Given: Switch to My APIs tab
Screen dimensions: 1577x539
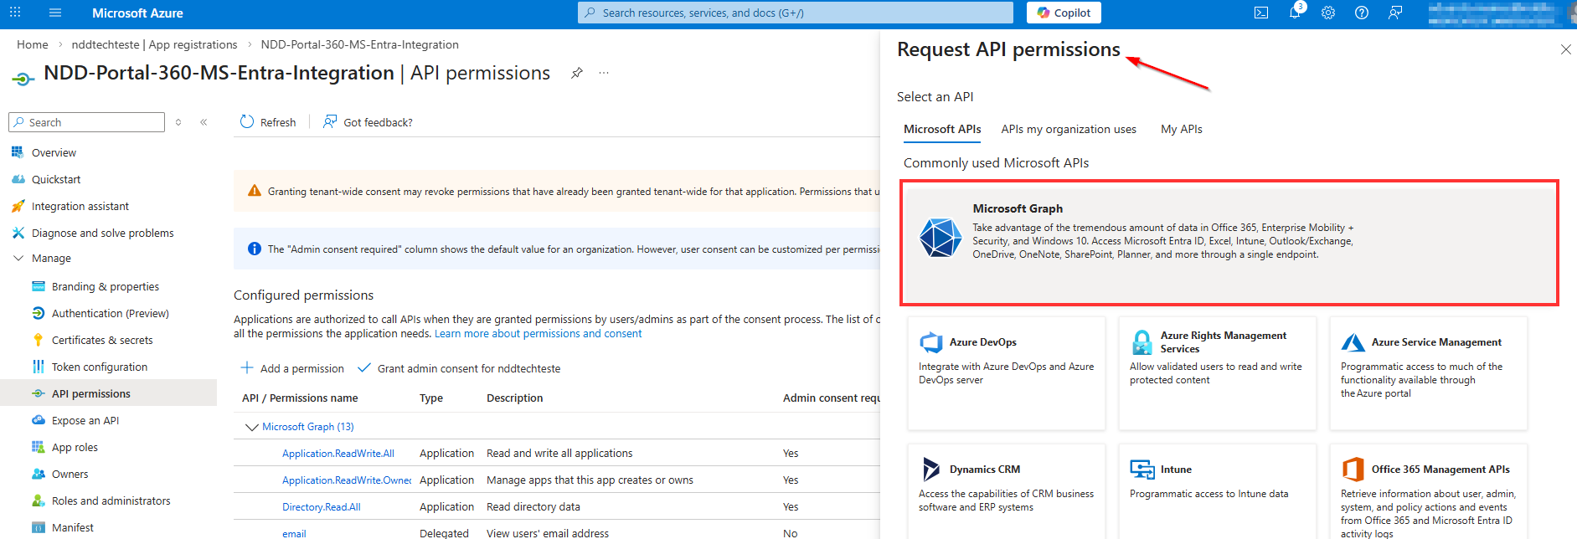Looking at the screenshot, I should pyautogui.click(x=1181, y=129).
